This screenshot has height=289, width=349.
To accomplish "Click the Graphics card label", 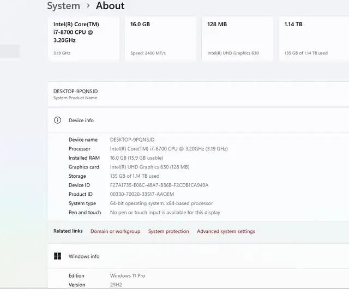I will tap(84, 167).
